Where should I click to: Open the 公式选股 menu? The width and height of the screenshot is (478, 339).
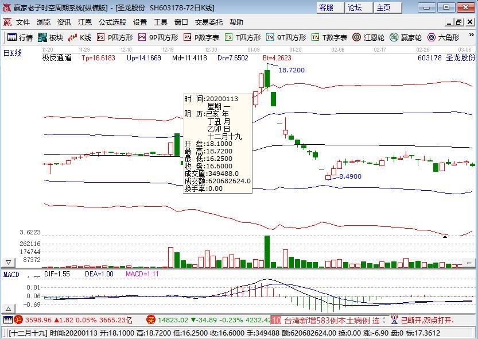pyautogui.click(x=112, y=22)
